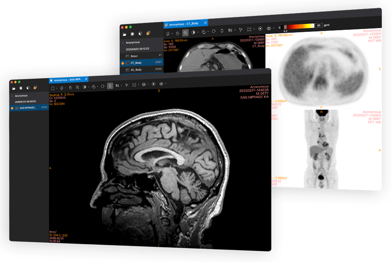Collapse the Anonymous patient node in CT_Body window
Viewport: 392px width, 262px height.
[x=123, y=43]
